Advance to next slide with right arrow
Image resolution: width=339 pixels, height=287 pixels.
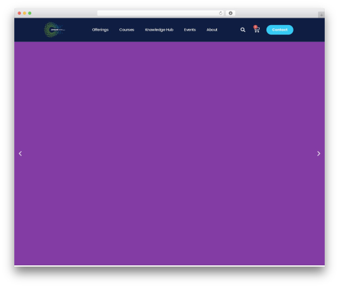[x=319, y=153]
